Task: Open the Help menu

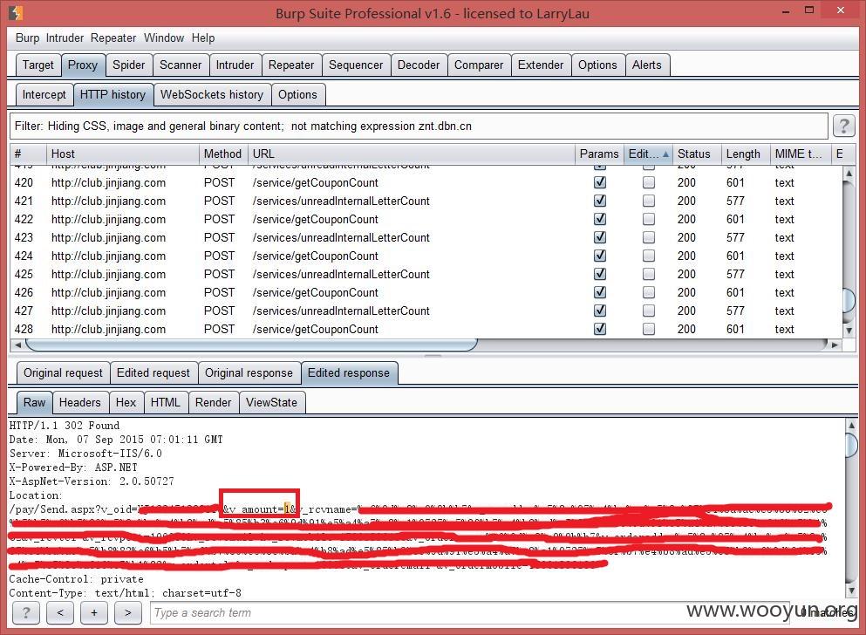Action: [x=203, y=38]
